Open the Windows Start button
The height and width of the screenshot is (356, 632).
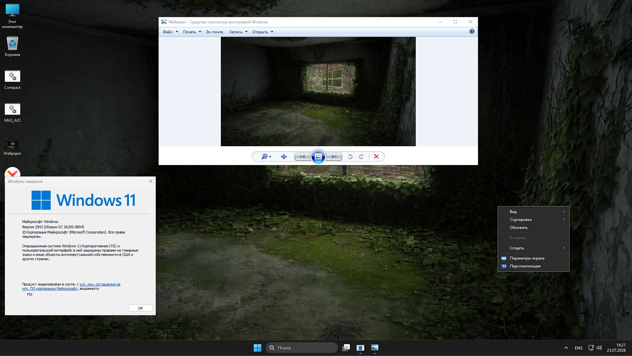257,348
